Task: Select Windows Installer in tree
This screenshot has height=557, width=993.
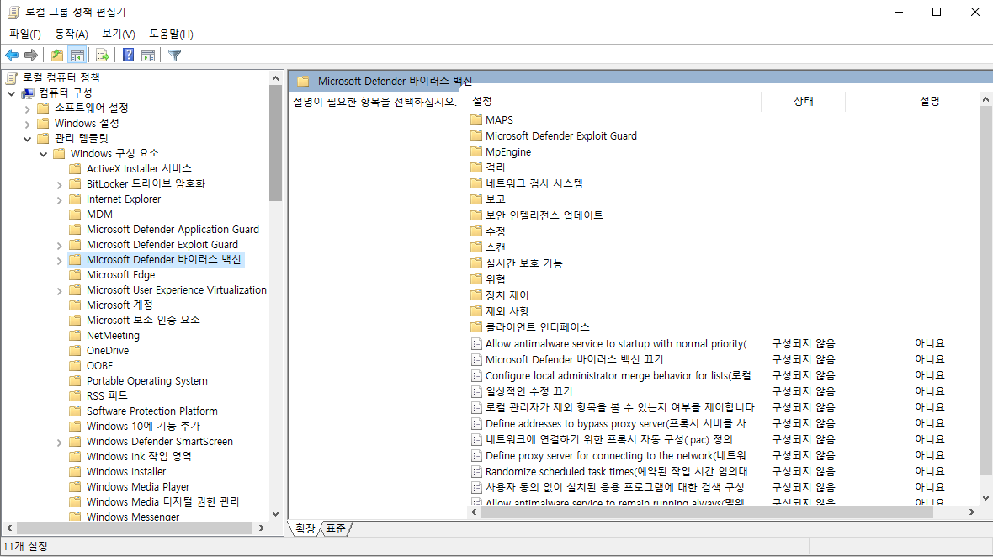Action: (126, 471)
